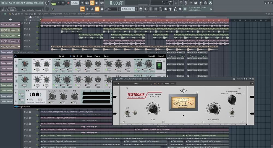Open the Browser view icon
The image size is (273, 148).
point(161,9)
